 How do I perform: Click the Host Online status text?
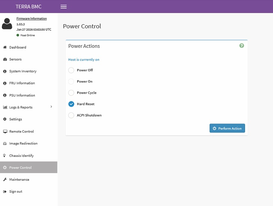(x=28, y=35)
